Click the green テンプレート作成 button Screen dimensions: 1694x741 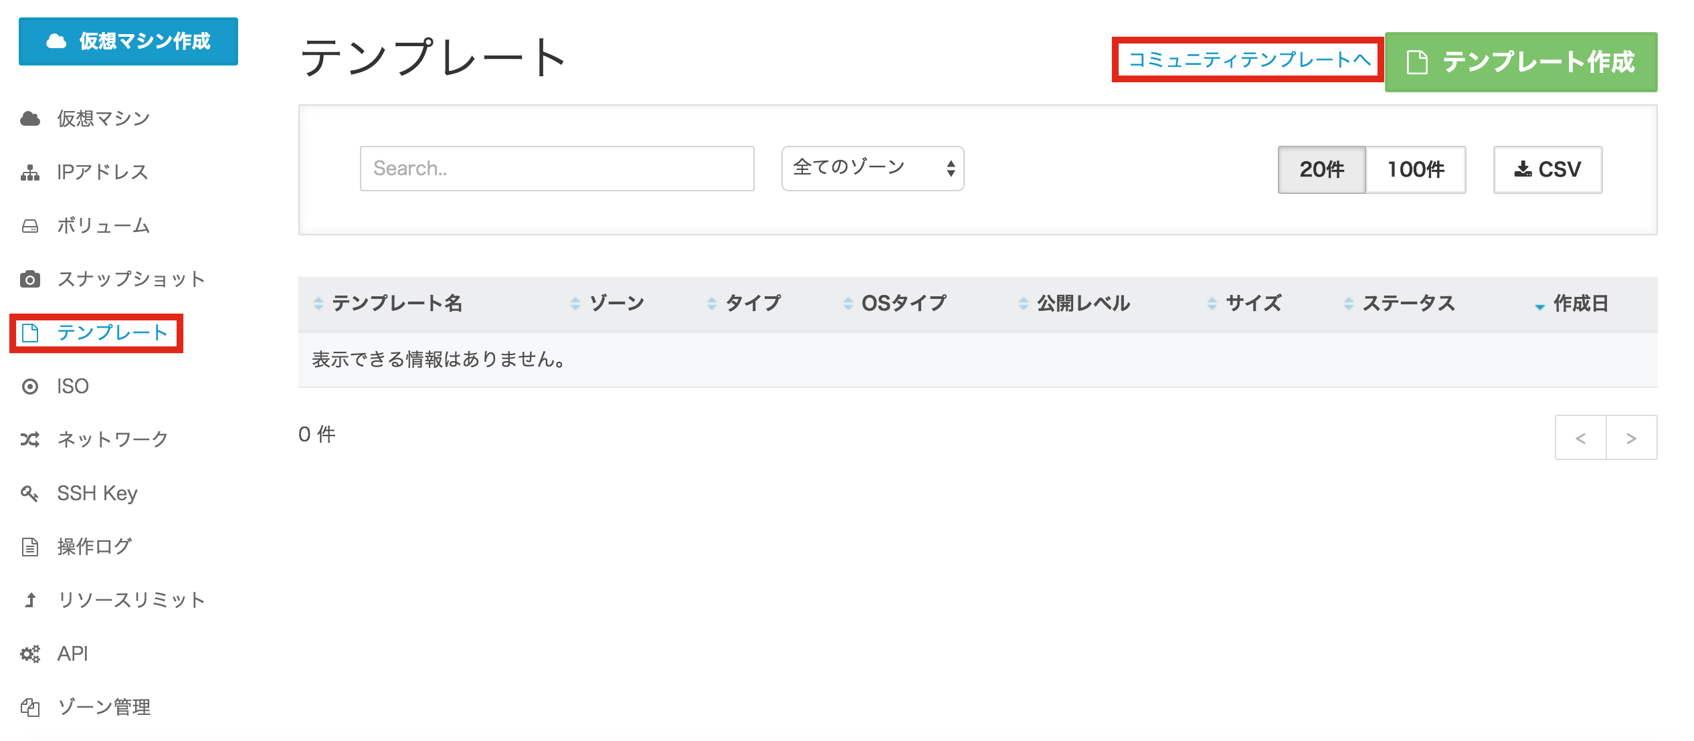(1521, 62)
